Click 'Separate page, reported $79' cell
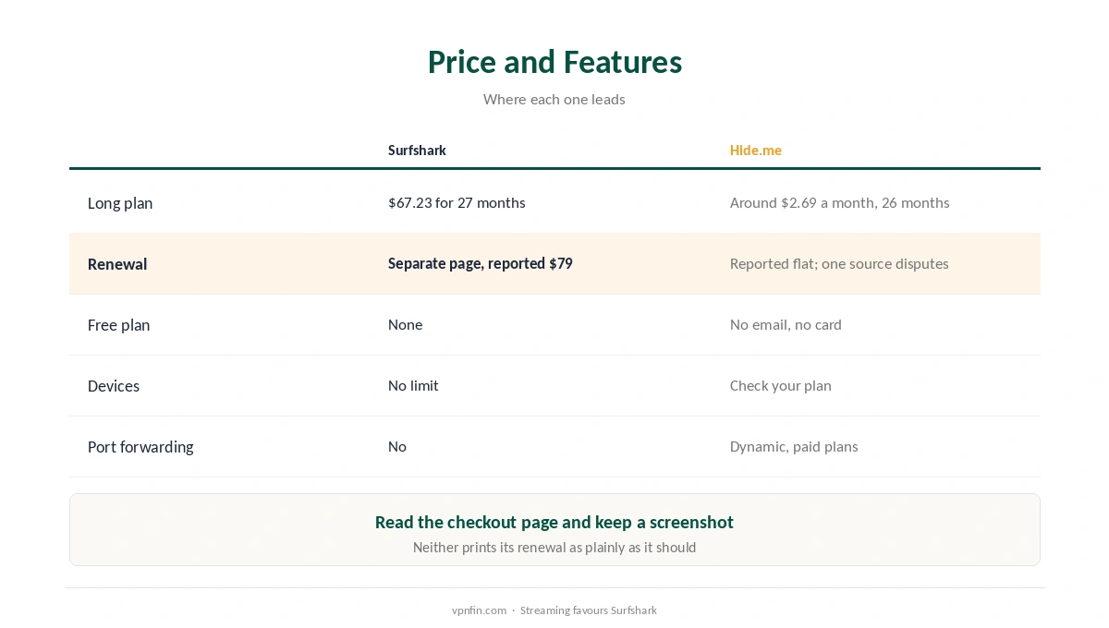Viewport: 1109px width, 628px height. click(x=481, y=264)
